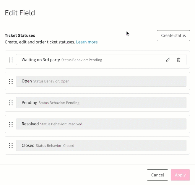The width and height of the screenshot is (195, 185).
Task: Click the Edit Field dialog title
Action: tap(20, 13)
